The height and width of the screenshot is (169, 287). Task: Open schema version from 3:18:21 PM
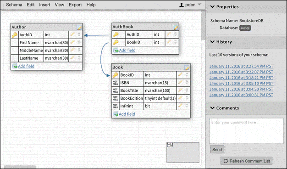point(241,78)
